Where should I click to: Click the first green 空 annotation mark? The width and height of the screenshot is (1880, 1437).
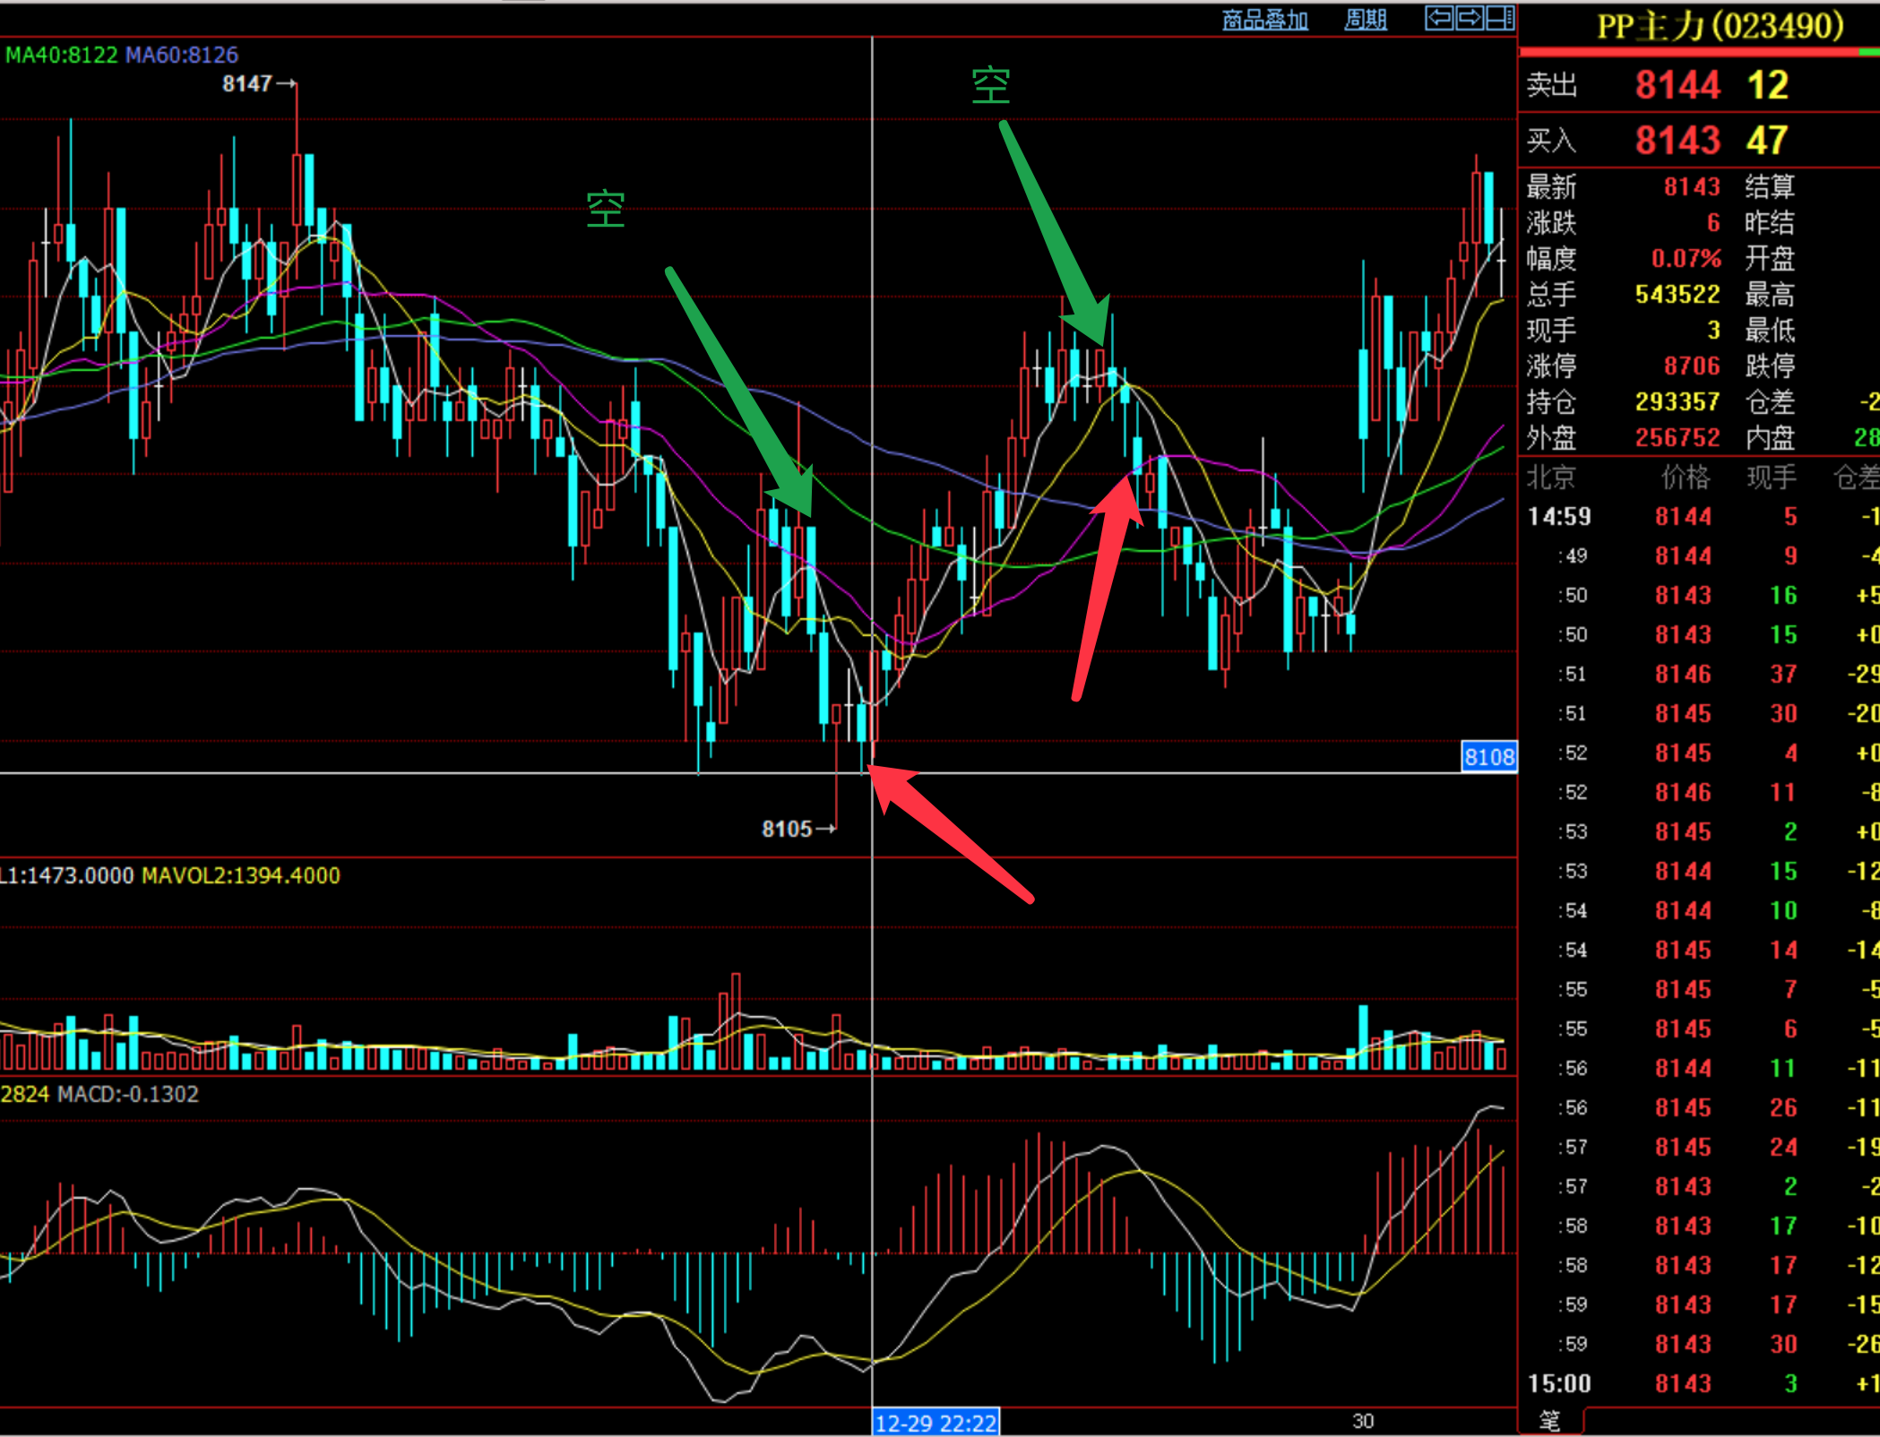coord(605,210)
